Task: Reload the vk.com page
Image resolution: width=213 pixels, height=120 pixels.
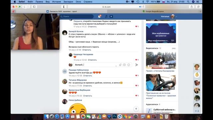Action: tap(143, 7)
